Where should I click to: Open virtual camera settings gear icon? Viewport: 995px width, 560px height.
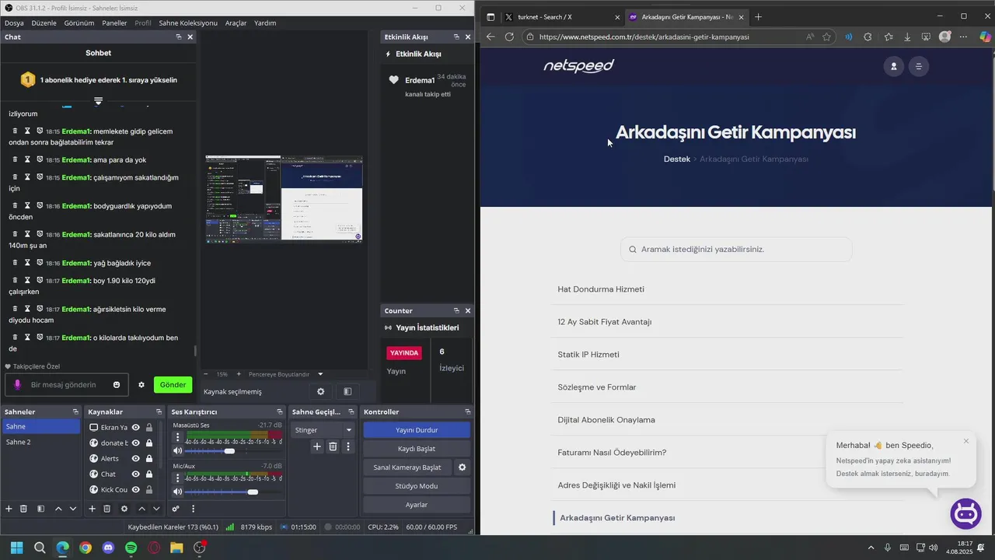(x=463, y=467)
